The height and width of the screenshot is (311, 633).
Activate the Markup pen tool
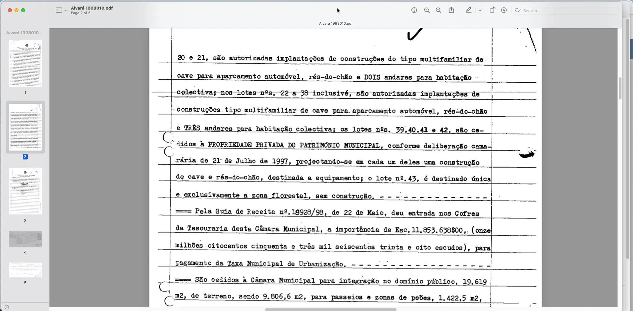[468, 10]
